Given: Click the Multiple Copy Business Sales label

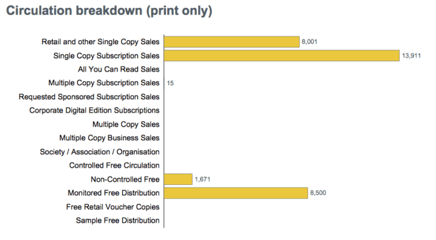Looking at the screenshot, I should click(x=110, y=138).
